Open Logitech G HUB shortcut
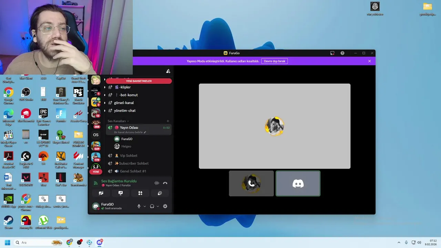The height and width of the screenshot is (248, 441). point(26,160)
